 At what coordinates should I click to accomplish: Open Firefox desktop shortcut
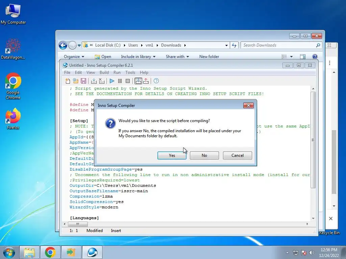pyautogui.click(x=13, y=118)
